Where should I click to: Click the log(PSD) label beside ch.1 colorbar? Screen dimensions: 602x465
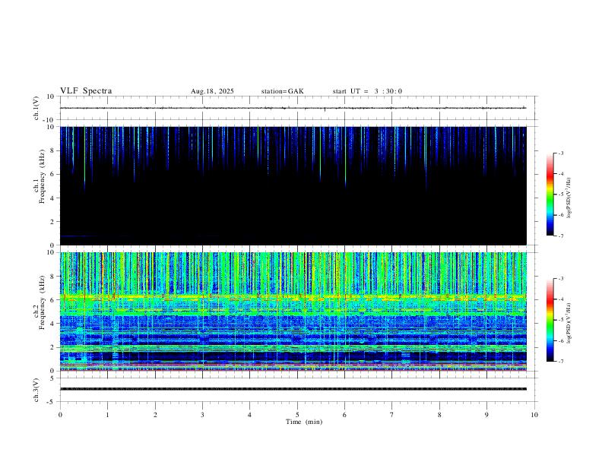pos(568,195)
